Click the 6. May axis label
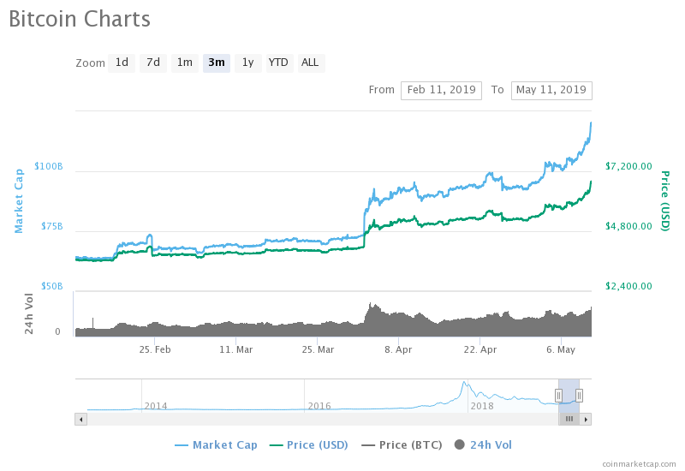 (x=561, y=349)
